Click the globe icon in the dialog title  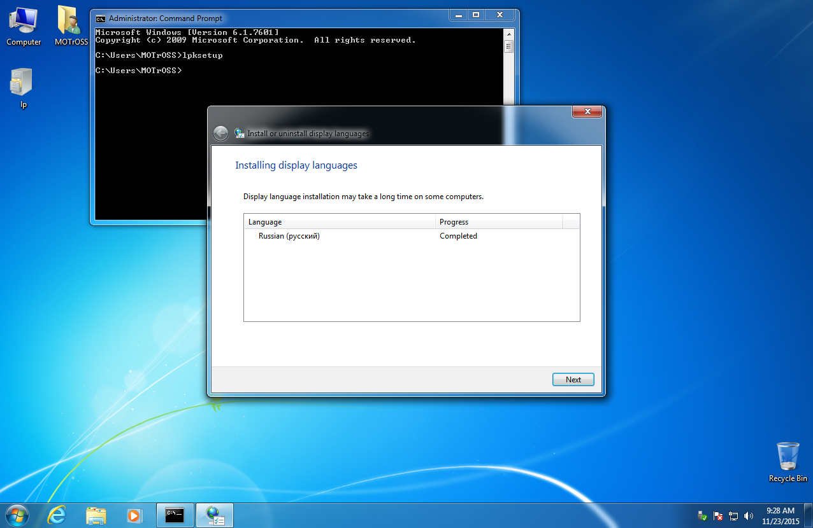(240, 134)
